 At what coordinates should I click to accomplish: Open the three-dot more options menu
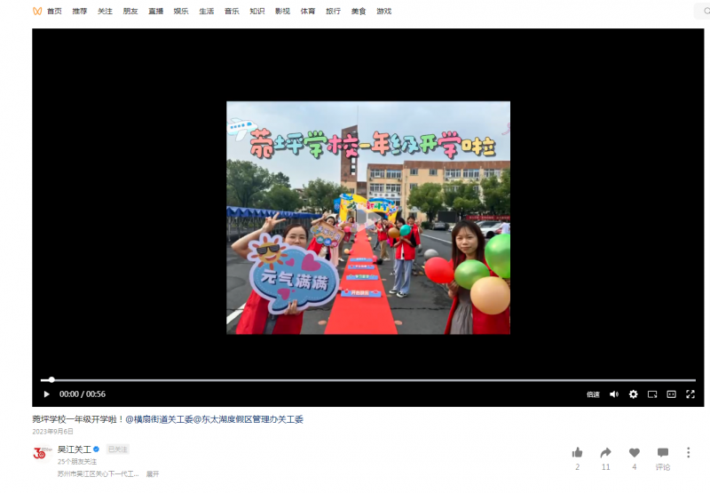click(x=689, y=452)
